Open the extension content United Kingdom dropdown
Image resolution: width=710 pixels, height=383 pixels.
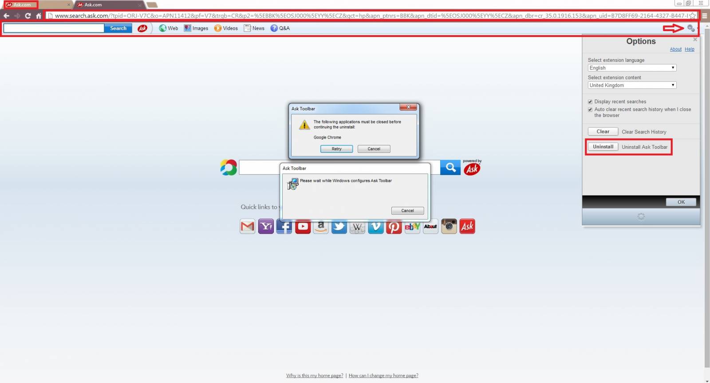(x=632, y=85)
